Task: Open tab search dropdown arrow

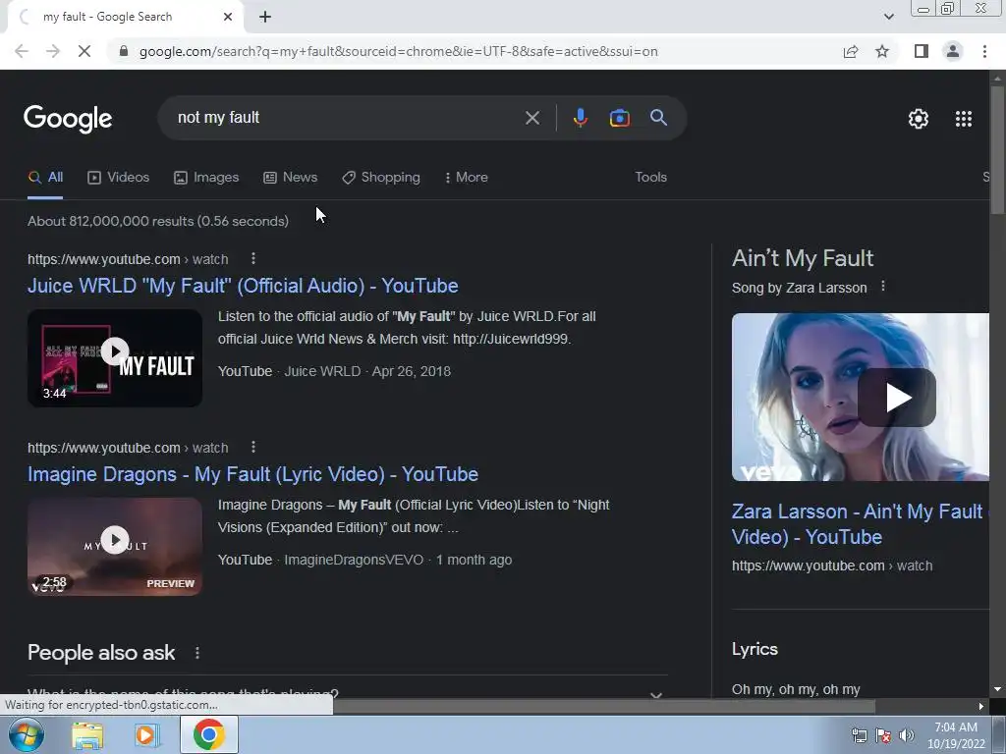Action: click(888, 17)
